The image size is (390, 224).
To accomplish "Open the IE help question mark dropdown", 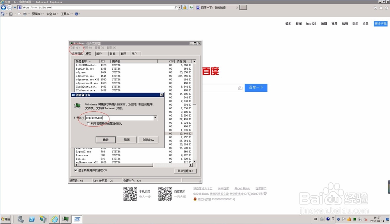I will (77, 14).
